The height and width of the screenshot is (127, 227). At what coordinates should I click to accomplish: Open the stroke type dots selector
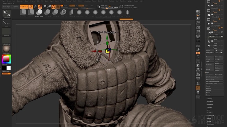7,23
